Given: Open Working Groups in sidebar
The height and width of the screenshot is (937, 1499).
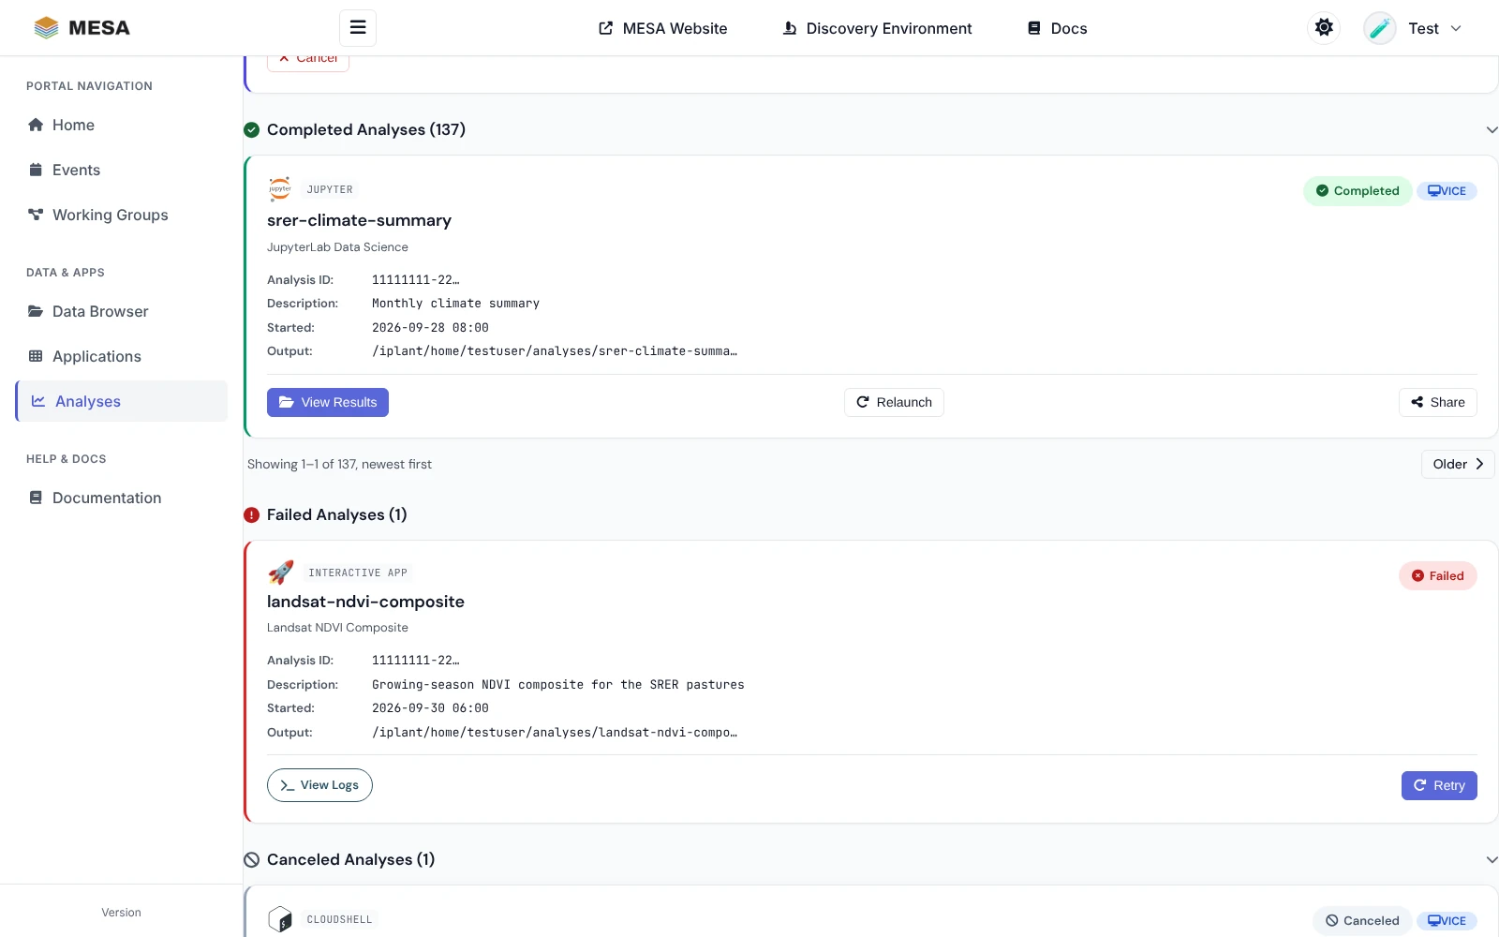Looking at the screenshot, I should point(122,215).
